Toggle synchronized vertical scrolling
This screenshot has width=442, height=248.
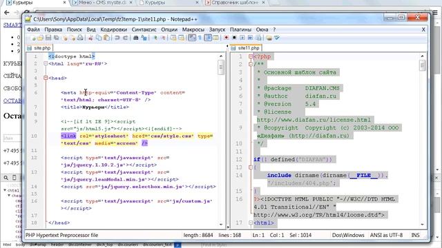pyautogui.click(x=173, y=38)
